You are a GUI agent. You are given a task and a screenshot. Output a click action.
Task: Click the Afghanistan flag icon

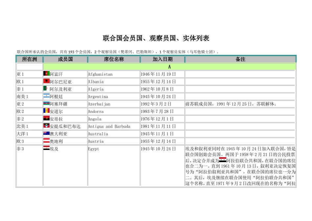click(47, 74)
